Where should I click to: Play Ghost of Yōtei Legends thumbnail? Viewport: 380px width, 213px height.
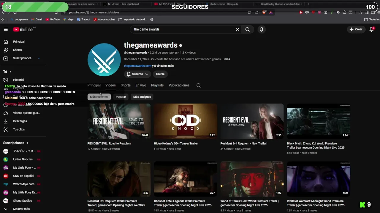click(186, 179)
